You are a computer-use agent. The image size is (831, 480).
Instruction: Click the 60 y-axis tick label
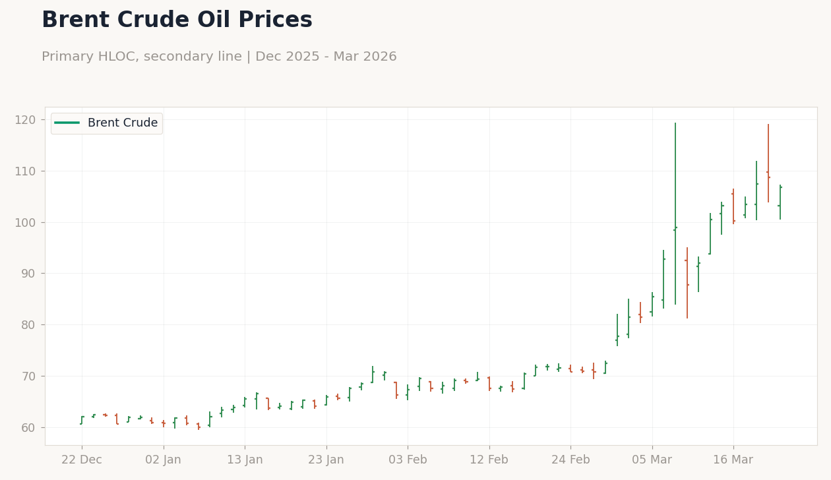click(28, 427)
